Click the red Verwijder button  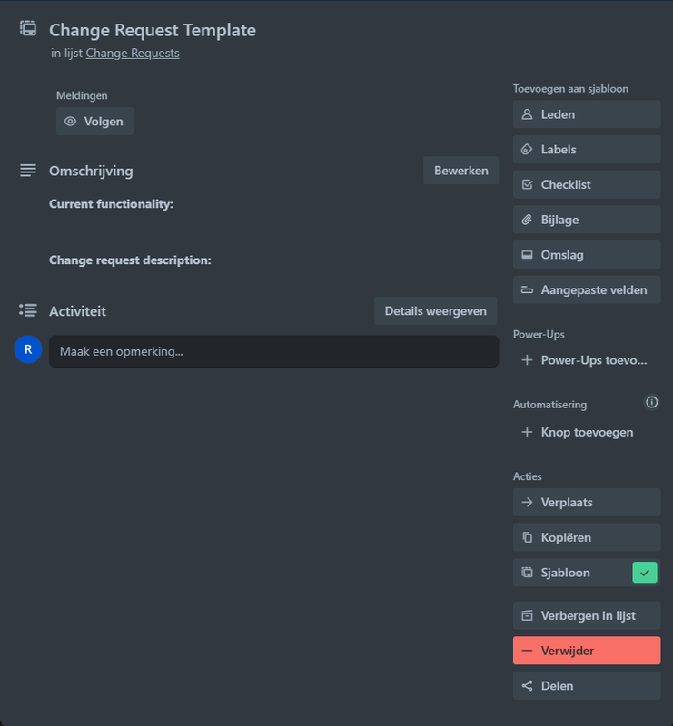(586, 651)
